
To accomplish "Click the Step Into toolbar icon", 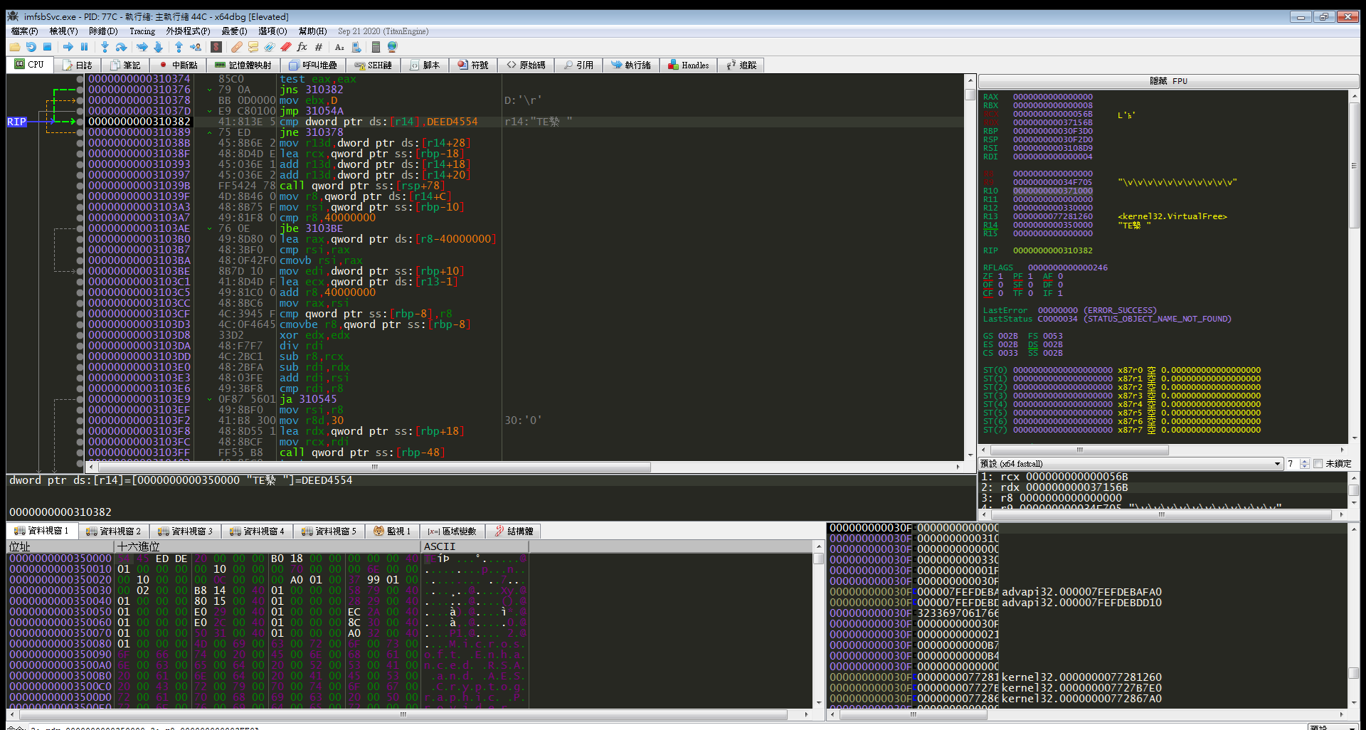I will click(105, 47).
